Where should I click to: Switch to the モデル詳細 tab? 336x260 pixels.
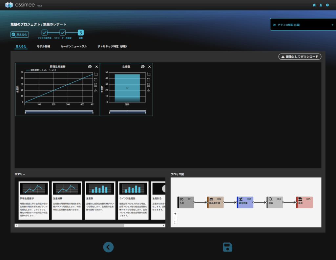point(43,47)
